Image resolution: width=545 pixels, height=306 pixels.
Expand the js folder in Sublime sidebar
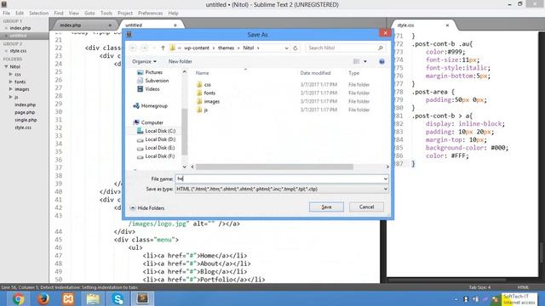(x=11, y=97)
